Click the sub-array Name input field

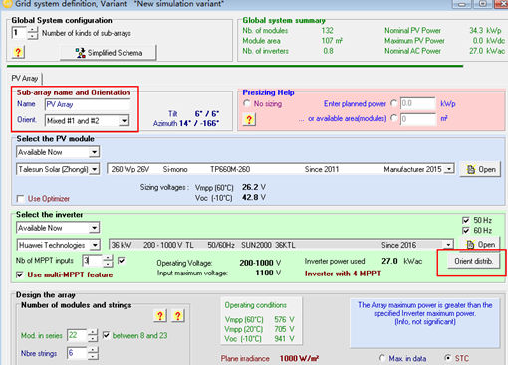pos(88,104)
